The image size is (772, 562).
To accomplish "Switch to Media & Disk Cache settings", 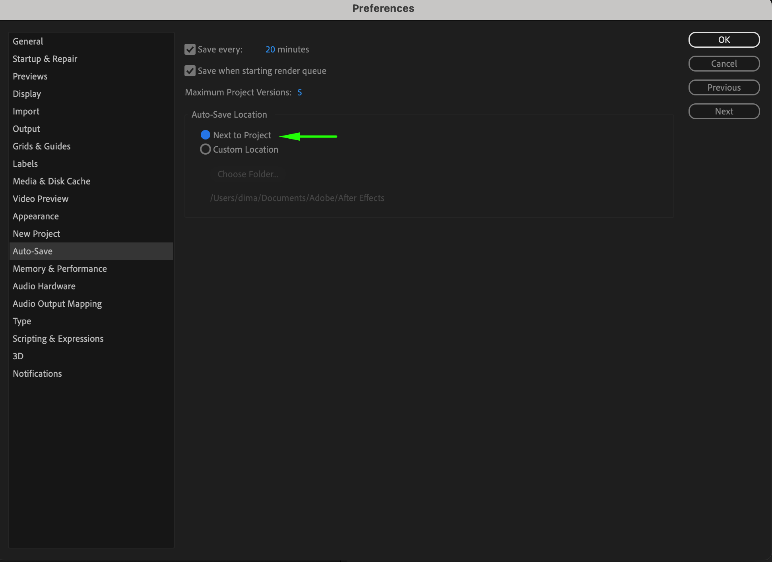I will coord(52,181).
